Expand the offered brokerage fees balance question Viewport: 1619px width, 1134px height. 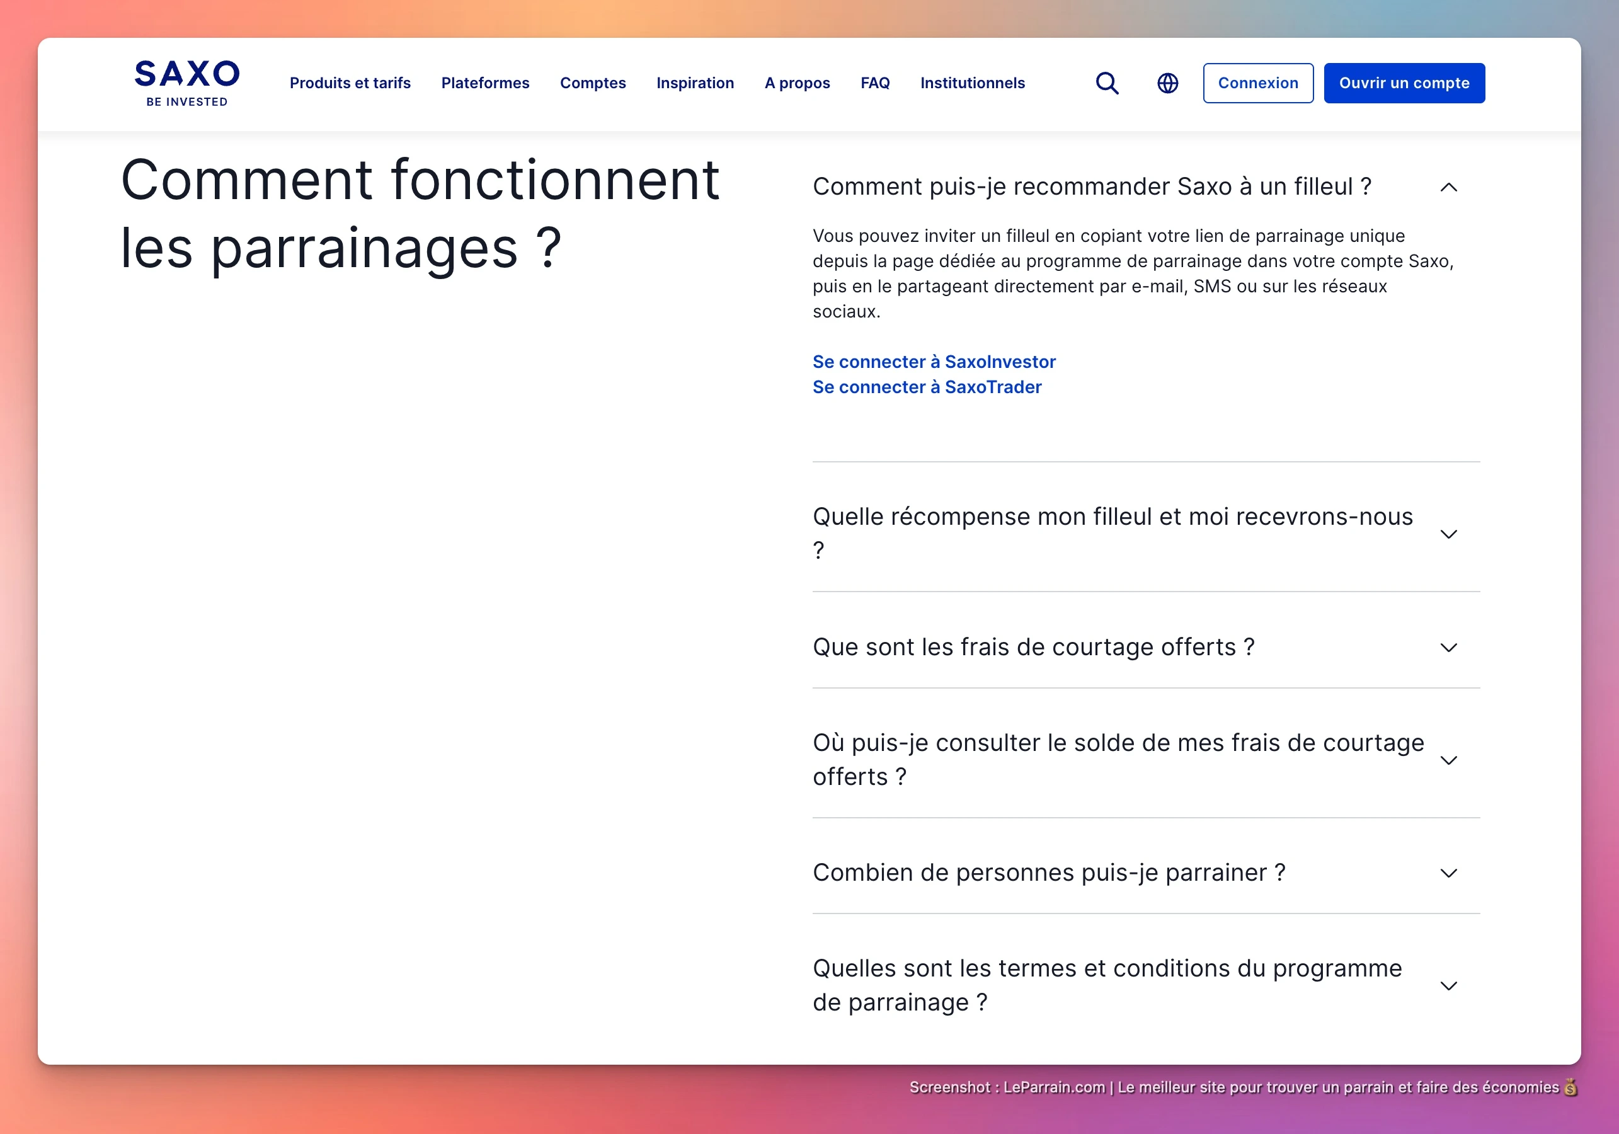[x=1449, y=760]
